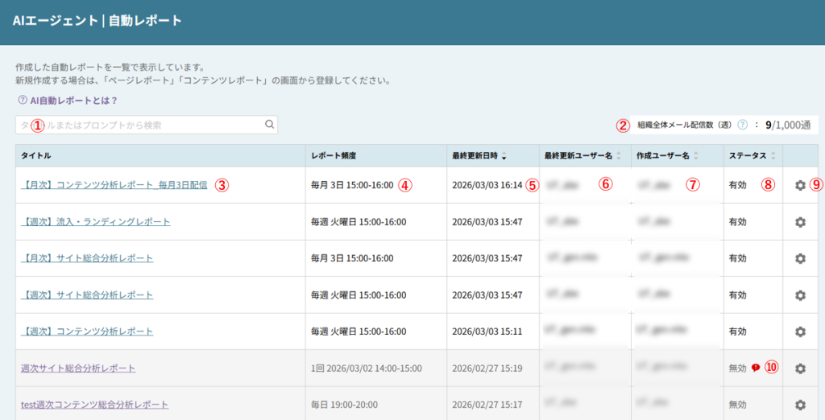The image size is (825, 420).
Task: Open 【週次】流入・ランディングレポート link
Action: click(95, 222)
